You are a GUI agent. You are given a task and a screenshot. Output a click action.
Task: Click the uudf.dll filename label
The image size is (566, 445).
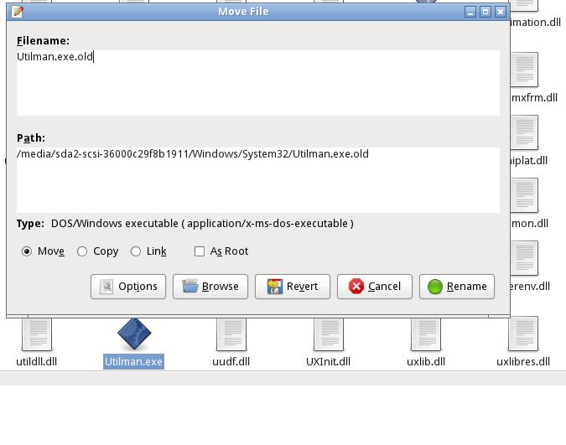[x=231, y=362]
